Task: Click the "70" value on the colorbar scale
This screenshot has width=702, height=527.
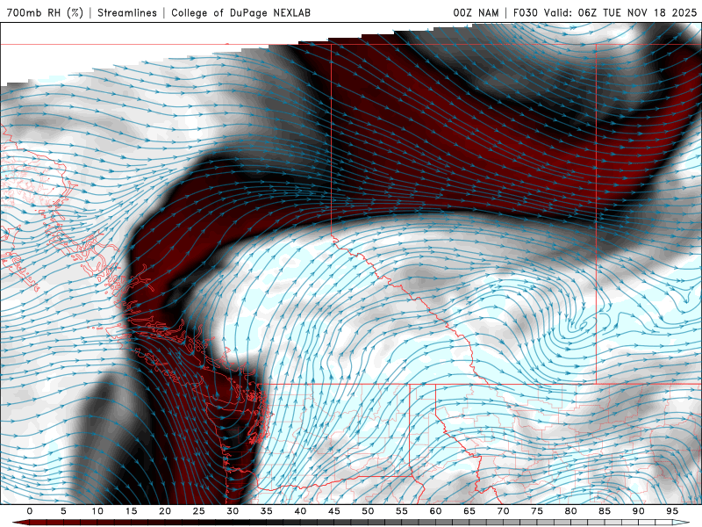Action: pyautogui.click(x=503, y=511)
